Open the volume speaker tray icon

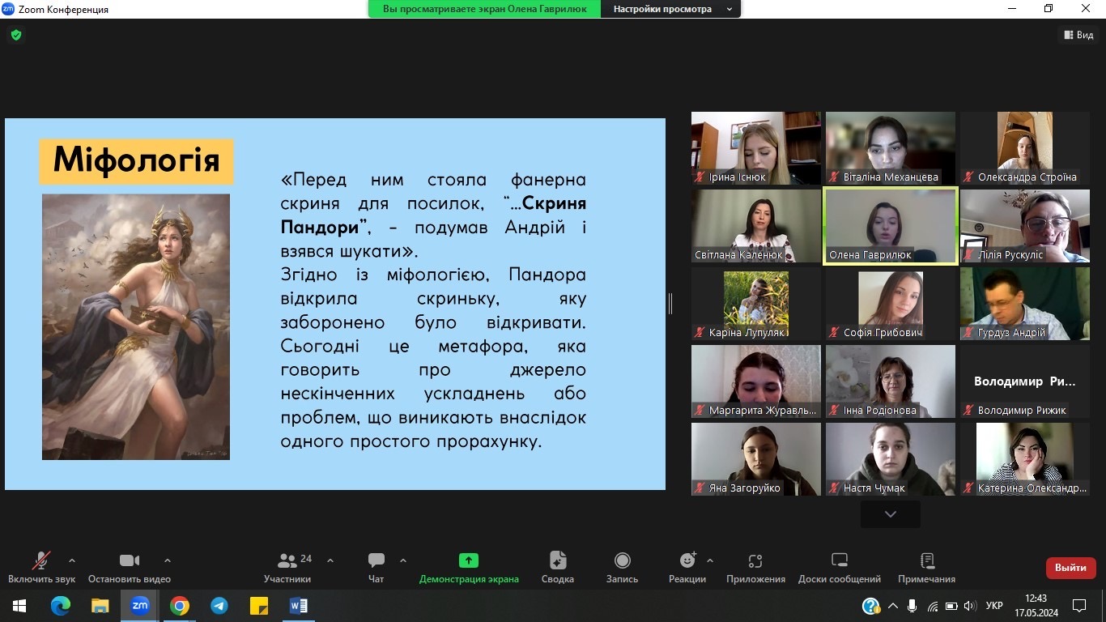[970, 606]
